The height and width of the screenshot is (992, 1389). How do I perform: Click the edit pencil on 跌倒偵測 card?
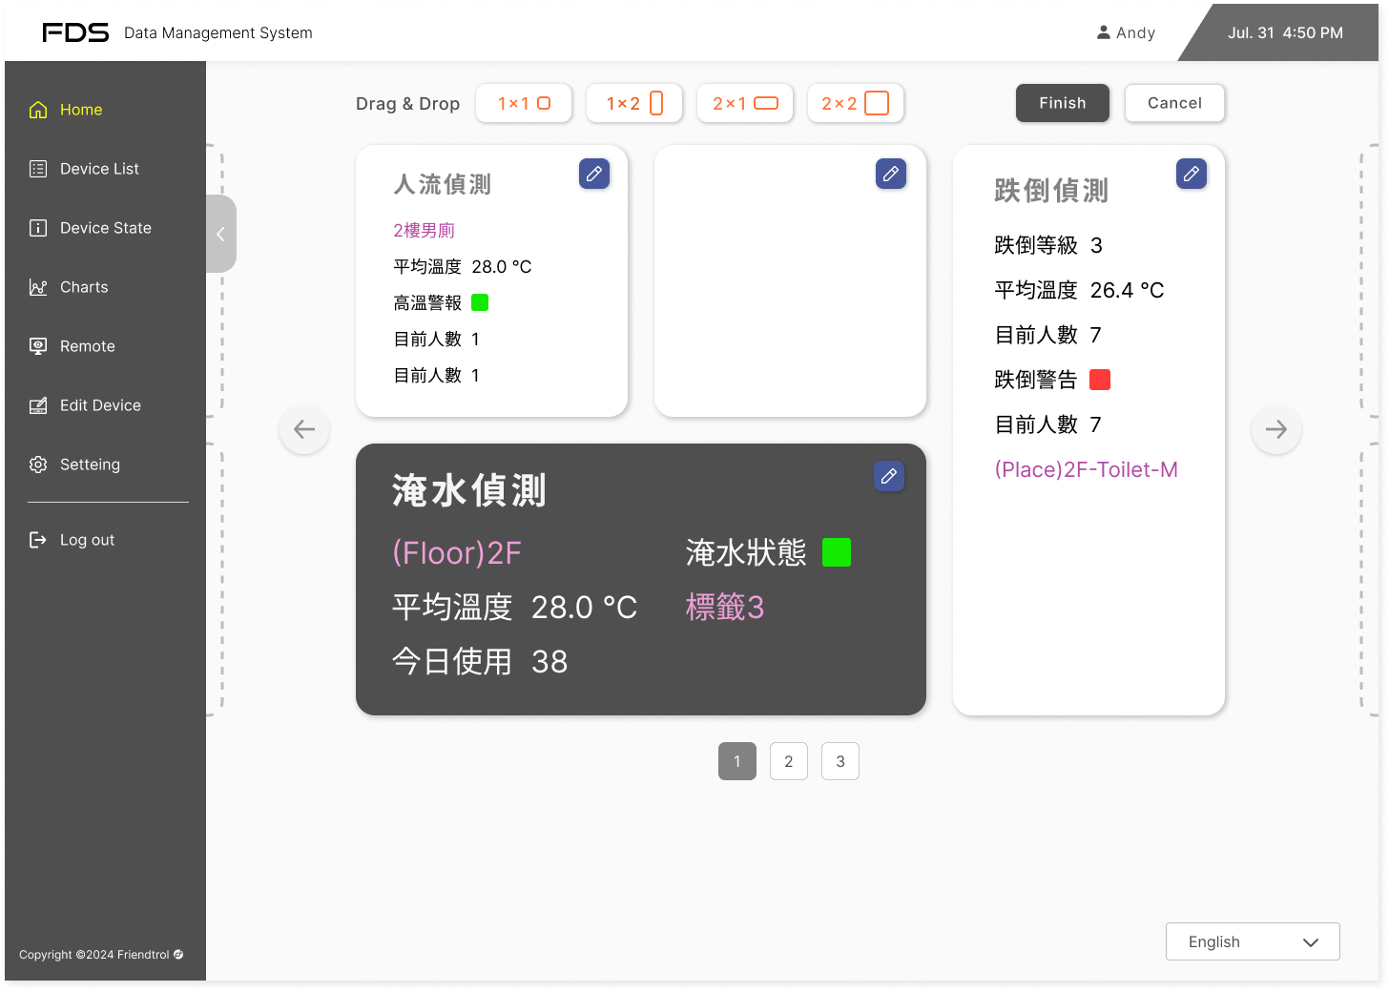coord(1192,174)
